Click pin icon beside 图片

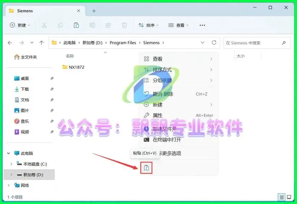(x=52, y=110)
